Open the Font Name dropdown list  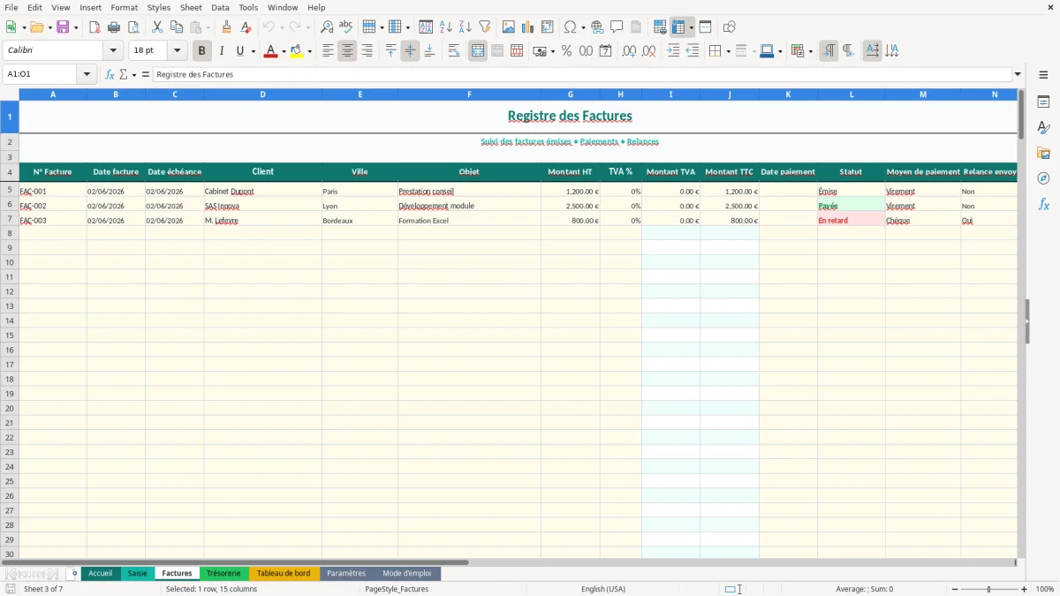point(113,50)
